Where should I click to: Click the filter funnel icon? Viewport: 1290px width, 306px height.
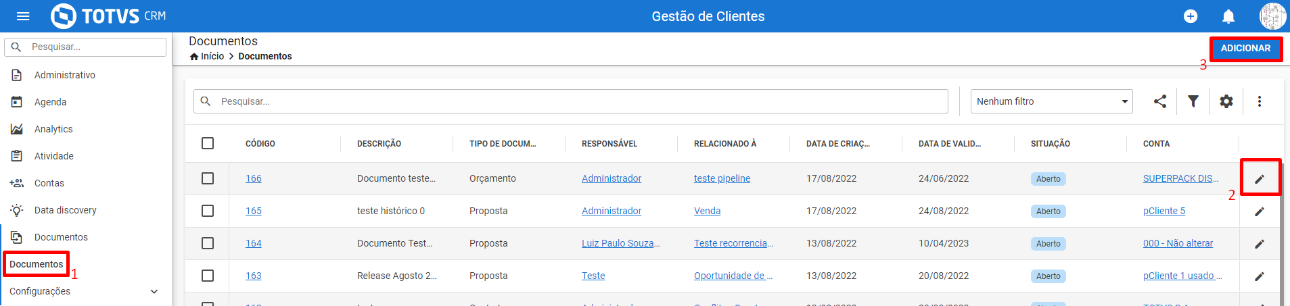(1193, 101)
